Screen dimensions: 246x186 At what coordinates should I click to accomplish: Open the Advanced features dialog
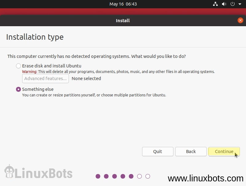[45, 79]
